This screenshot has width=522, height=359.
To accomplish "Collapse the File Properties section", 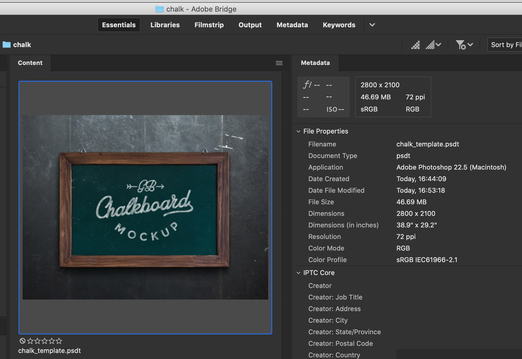I will point(299,131).
